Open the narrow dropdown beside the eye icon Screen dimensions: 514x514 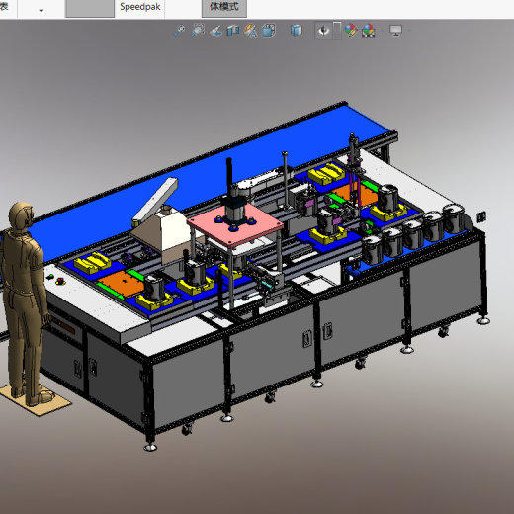click(x=337, y=31)
